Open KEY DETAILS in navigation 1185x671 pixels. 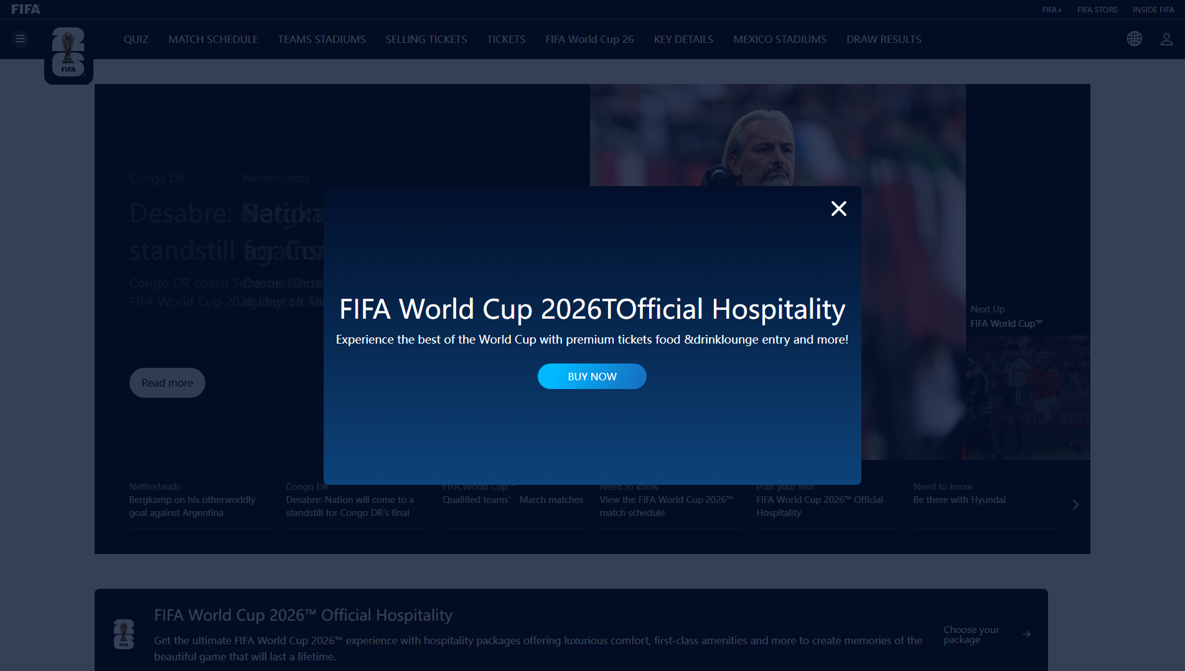click(x=684, y=39)
